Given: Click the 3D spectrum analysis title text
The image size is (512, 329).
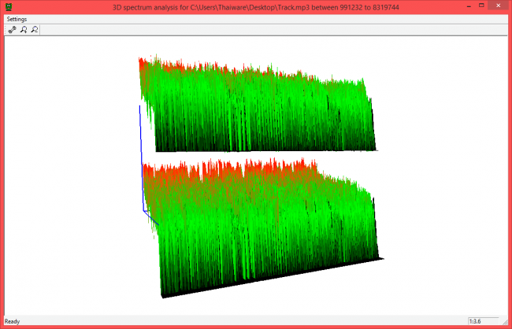Looking at the screenshot, I should coord(256,7).
